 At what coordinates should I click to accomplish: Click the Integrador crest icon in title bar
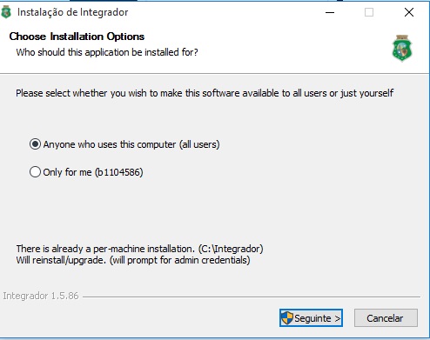click(x=6, y=12)
